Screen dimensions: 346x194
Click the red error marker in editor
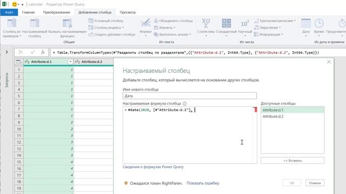pos(255,109)
